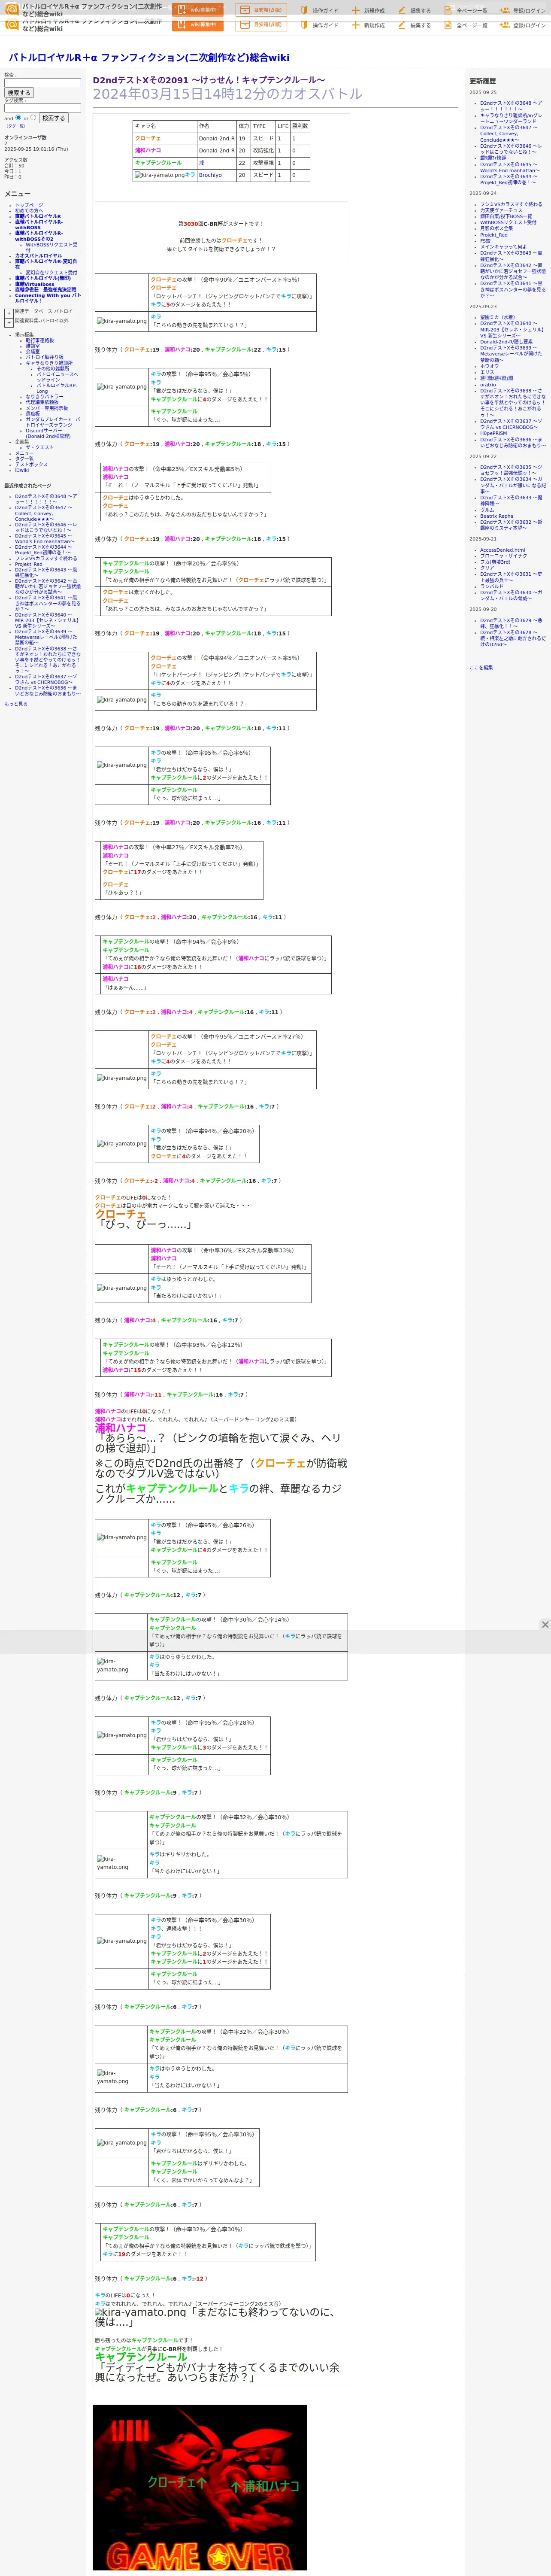
Task: Open the (タグ一覧) link under tag search
Action: [15, 126]
